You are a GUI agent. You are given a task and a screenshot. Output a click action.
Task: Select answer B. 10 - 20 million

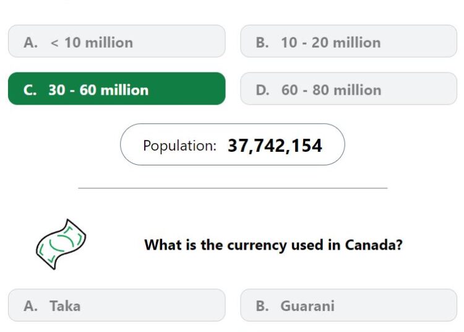point(348,41)
